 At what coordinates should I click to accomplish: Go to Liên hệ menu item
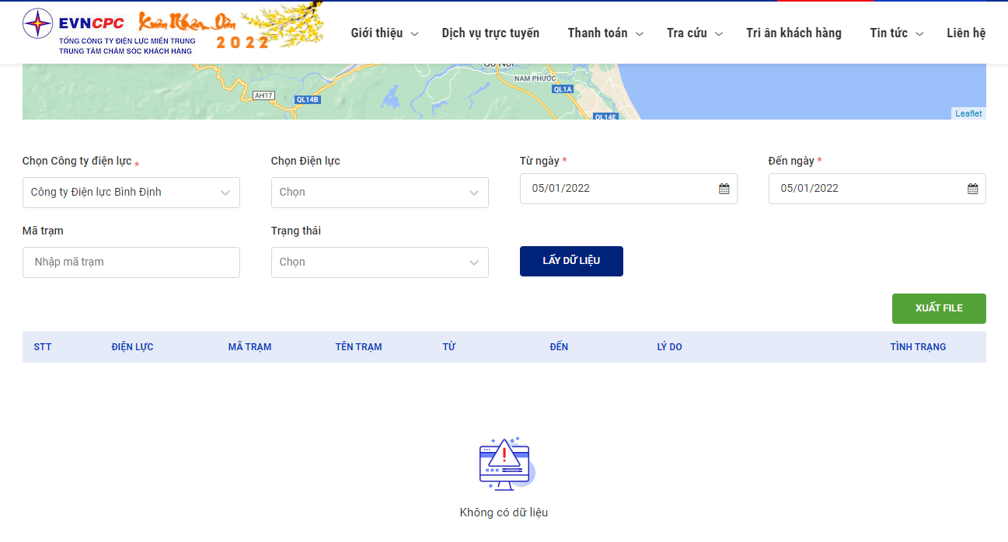966,33
